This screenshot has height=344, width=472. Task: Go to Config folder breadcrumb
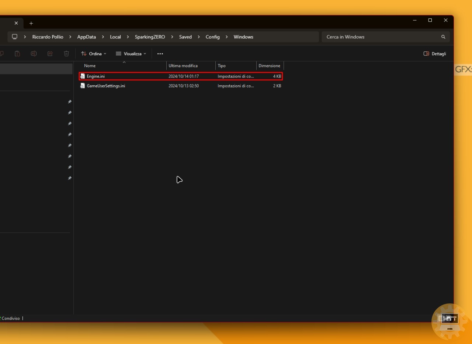click(x=213, y=37)
